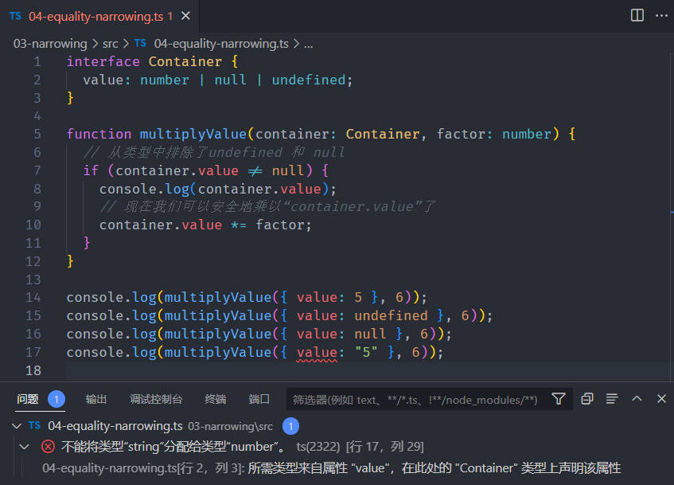Close the 04-equality-narrowing.ts editor tab
Viewport: 674px width, 485px height.
click(185, 16)
